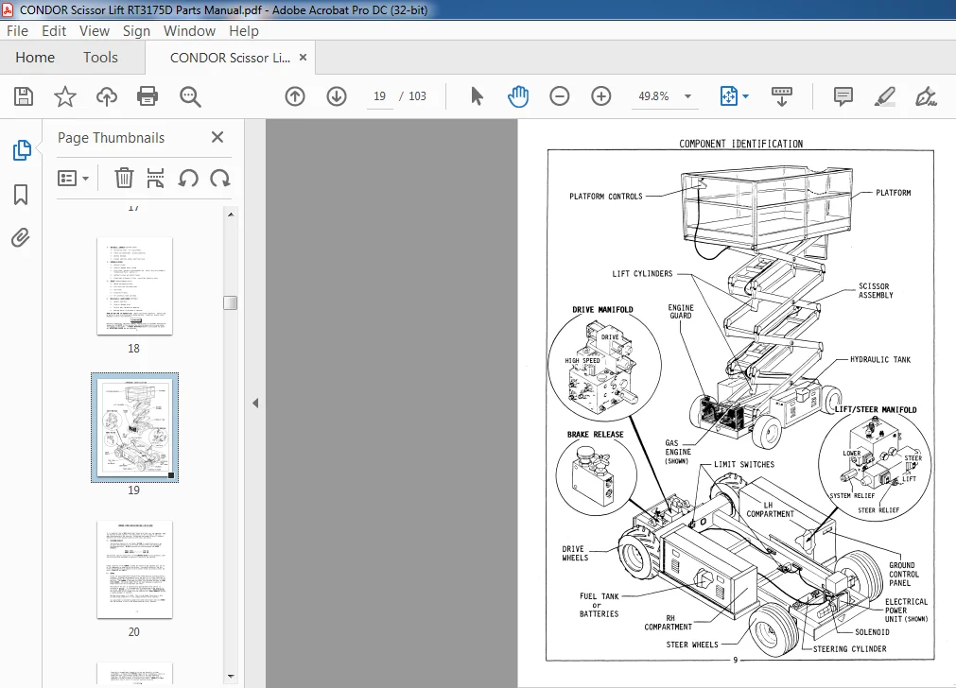Open the Bookmarks sidebar panel
Screen dimensions: 956x688
[21, 195]
